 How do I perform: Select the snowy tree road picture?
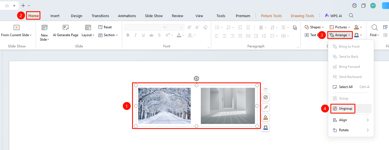tap(164, 106)
